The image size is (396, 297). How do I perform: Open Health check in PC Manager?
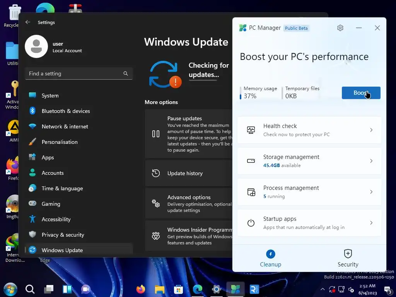point(309,130)
